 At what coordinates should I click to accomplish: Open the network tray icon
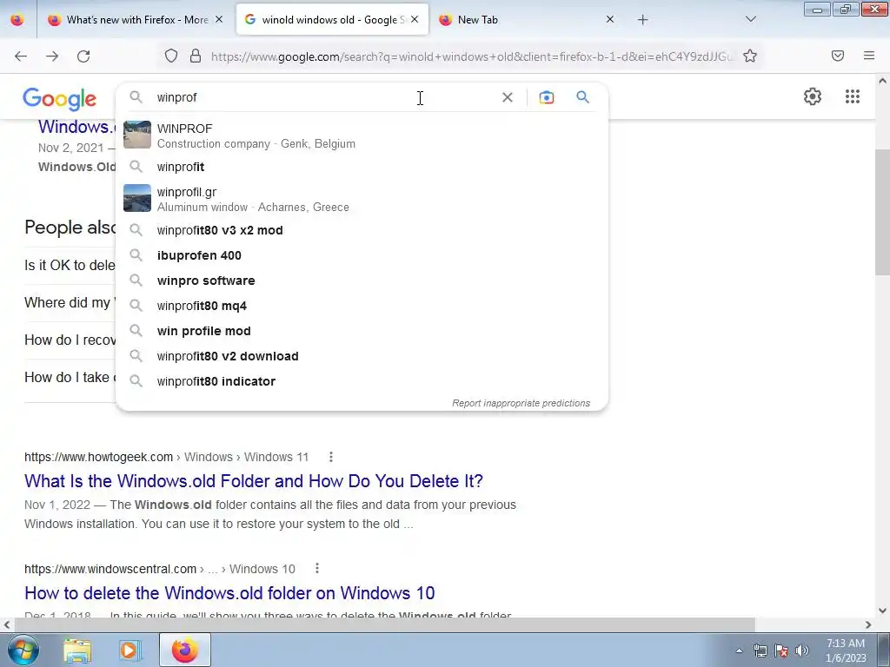click(x=760, y=650)
